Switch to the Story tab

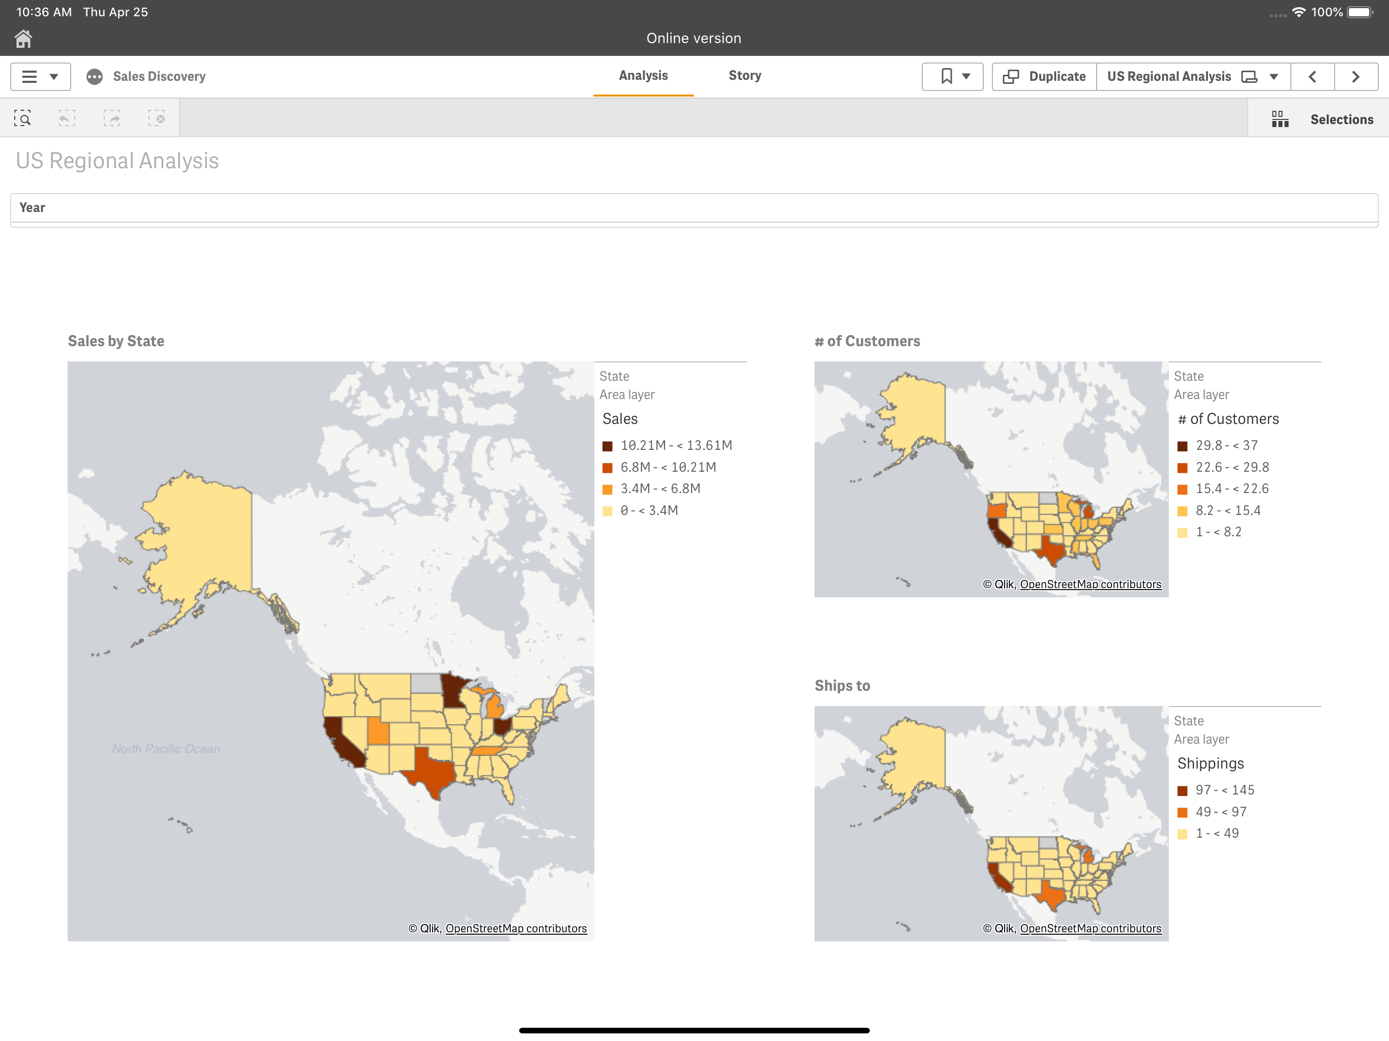coord(745,76)
